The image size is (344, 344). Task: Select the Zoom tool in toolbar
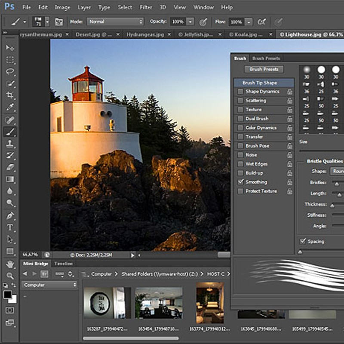click(10, 275)
